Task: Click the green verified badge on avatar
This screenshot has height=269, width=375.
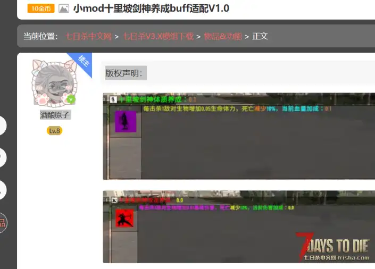Action: click(x=71, y=99)
